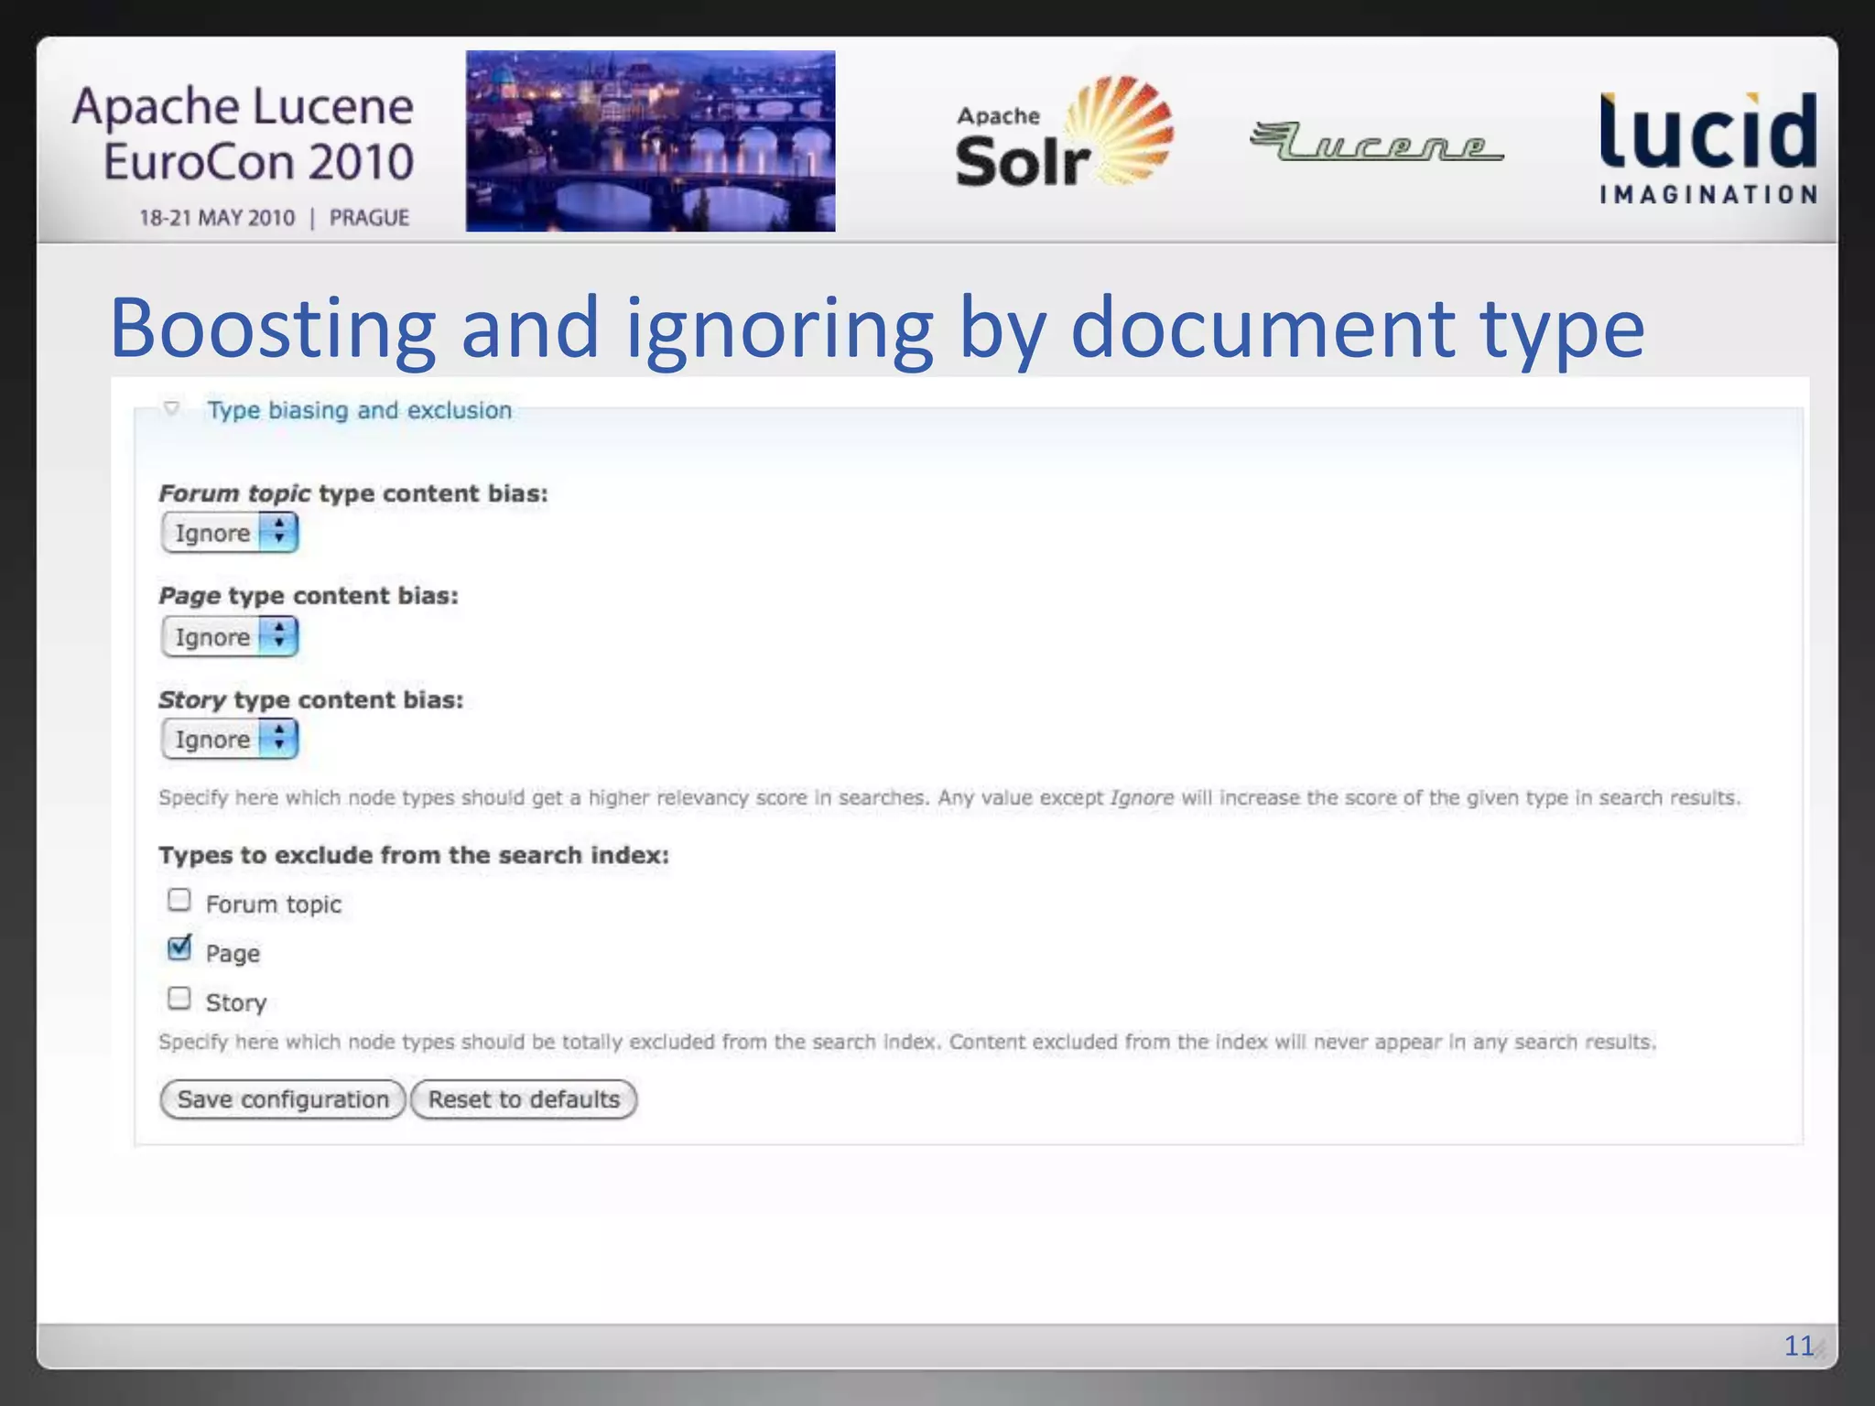Click the Page type content bias label
The image size is (1875, 1406).
(309, 596)
